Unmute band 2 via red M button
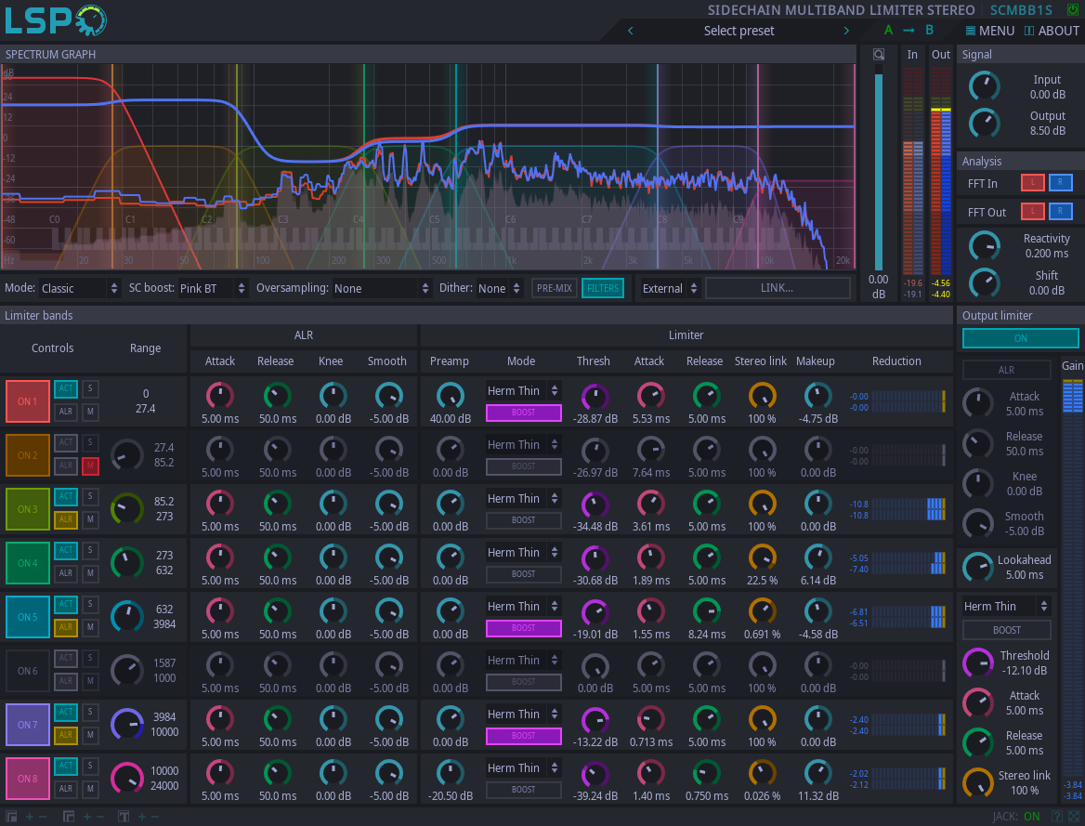The height and width of the screenshot is (826, 1085). pyautogui.click(x=90, y=465)
